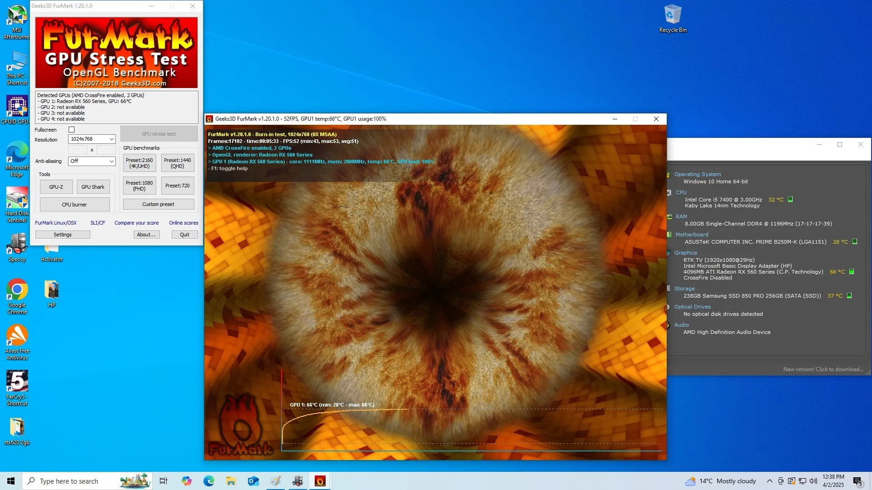Launch CPU burner tool
872x490 pixels.
[74, 205]
